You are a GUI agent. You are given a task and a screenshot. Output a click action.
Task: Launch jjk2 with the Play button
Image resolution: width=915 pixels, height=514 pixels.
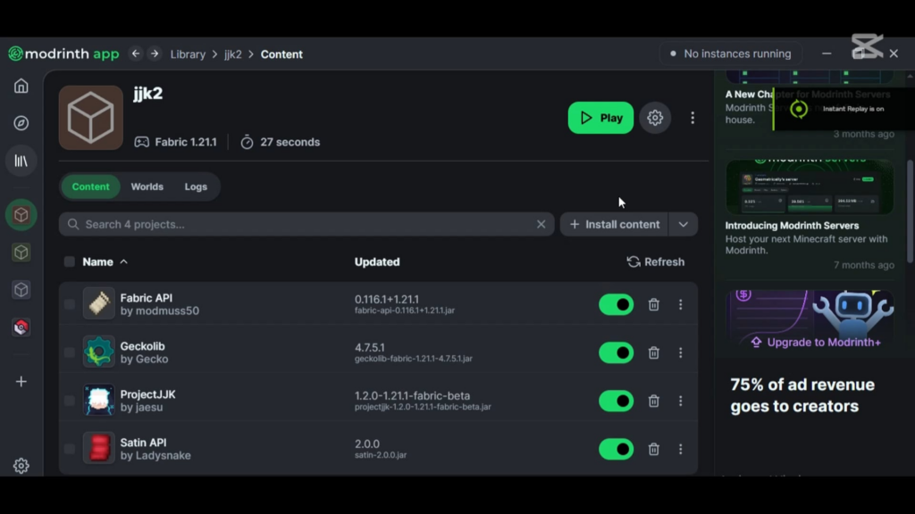[x=600, y=118]
